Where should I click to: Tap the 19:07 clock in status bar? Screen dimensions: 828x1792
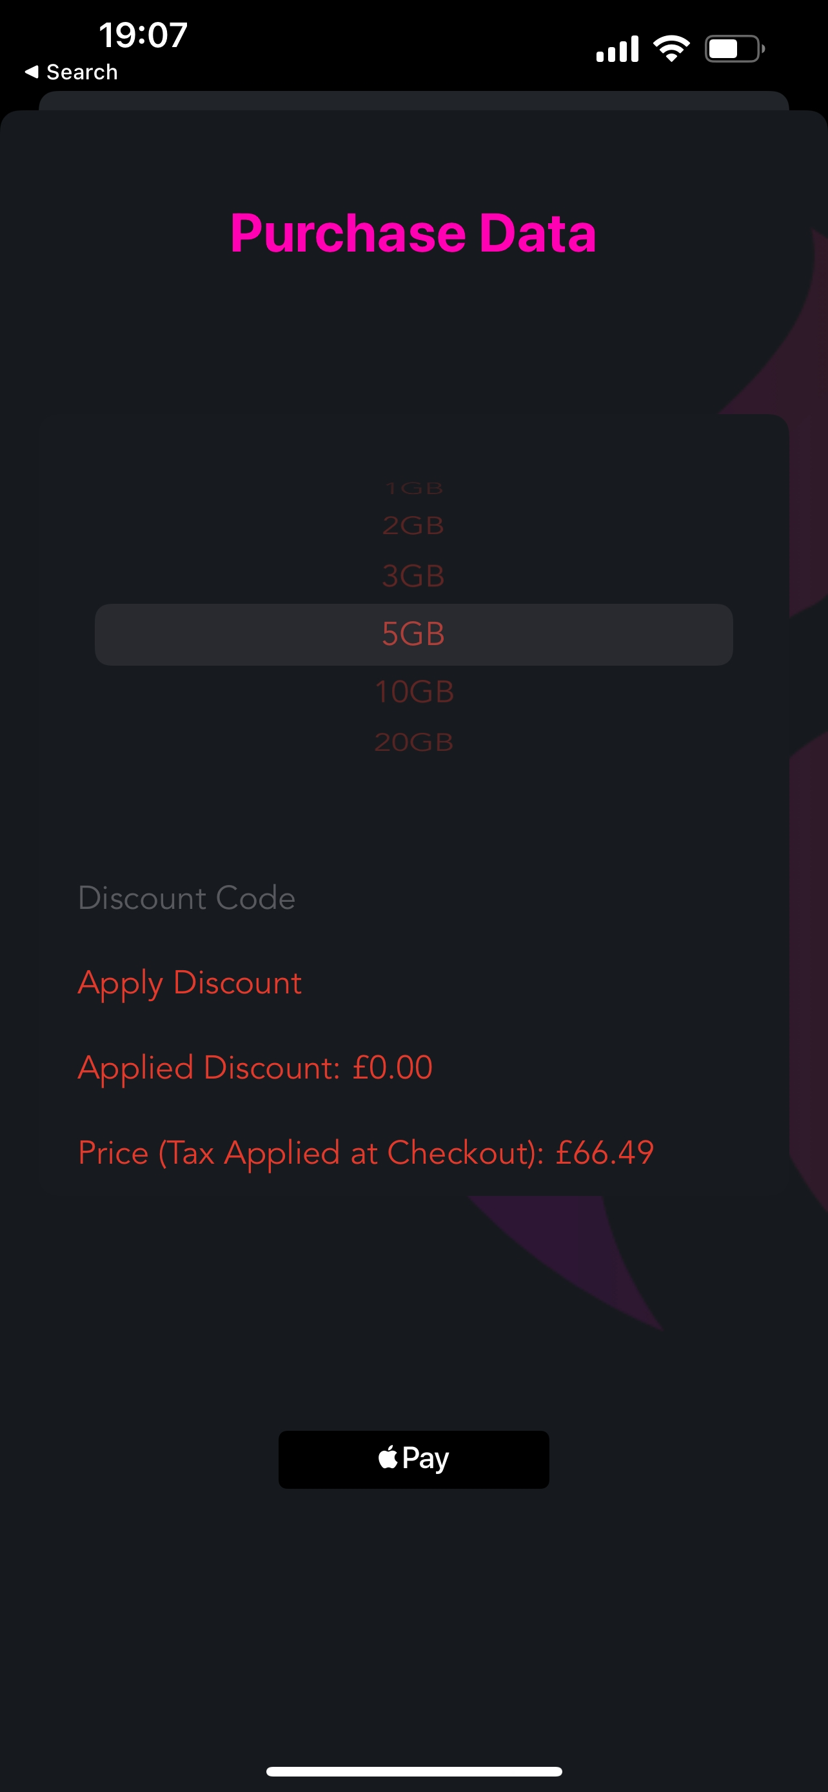pos(143,35)
